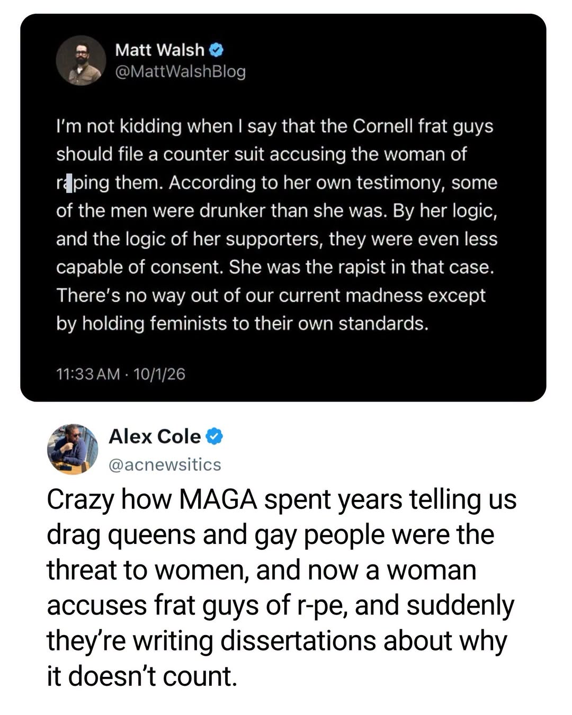Click the word Cornell in Matt Walsh's tweet
Image resolution: width=572 pixels, height=715 pixels.
click(x=383, y=127)
